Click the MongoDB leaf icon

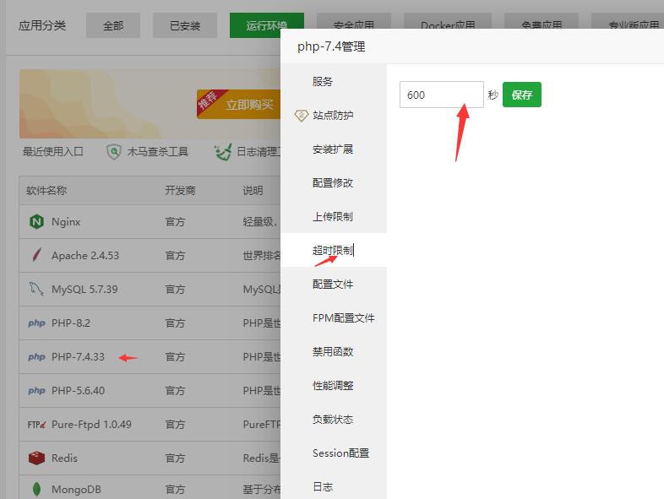tap(37, 489)
